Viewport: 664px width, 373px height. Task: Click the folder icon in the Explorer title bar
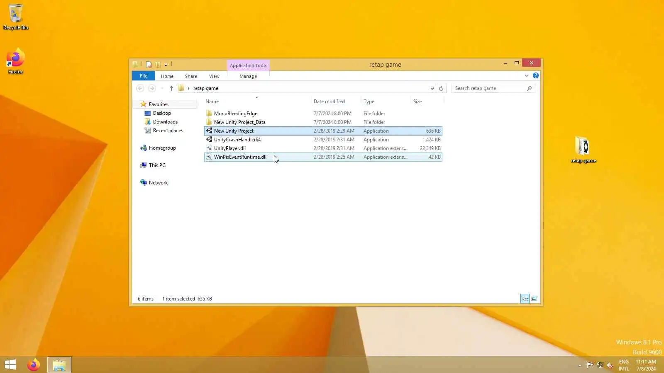135,64
